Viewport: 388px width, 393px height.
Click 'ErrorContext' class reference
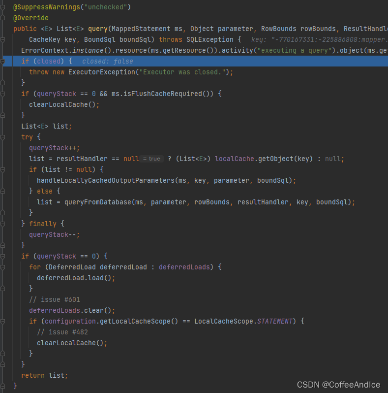45,50
